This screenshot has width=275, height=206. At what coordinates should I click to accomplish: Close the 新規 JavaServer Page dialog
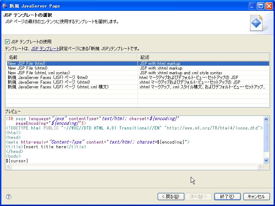269,6
